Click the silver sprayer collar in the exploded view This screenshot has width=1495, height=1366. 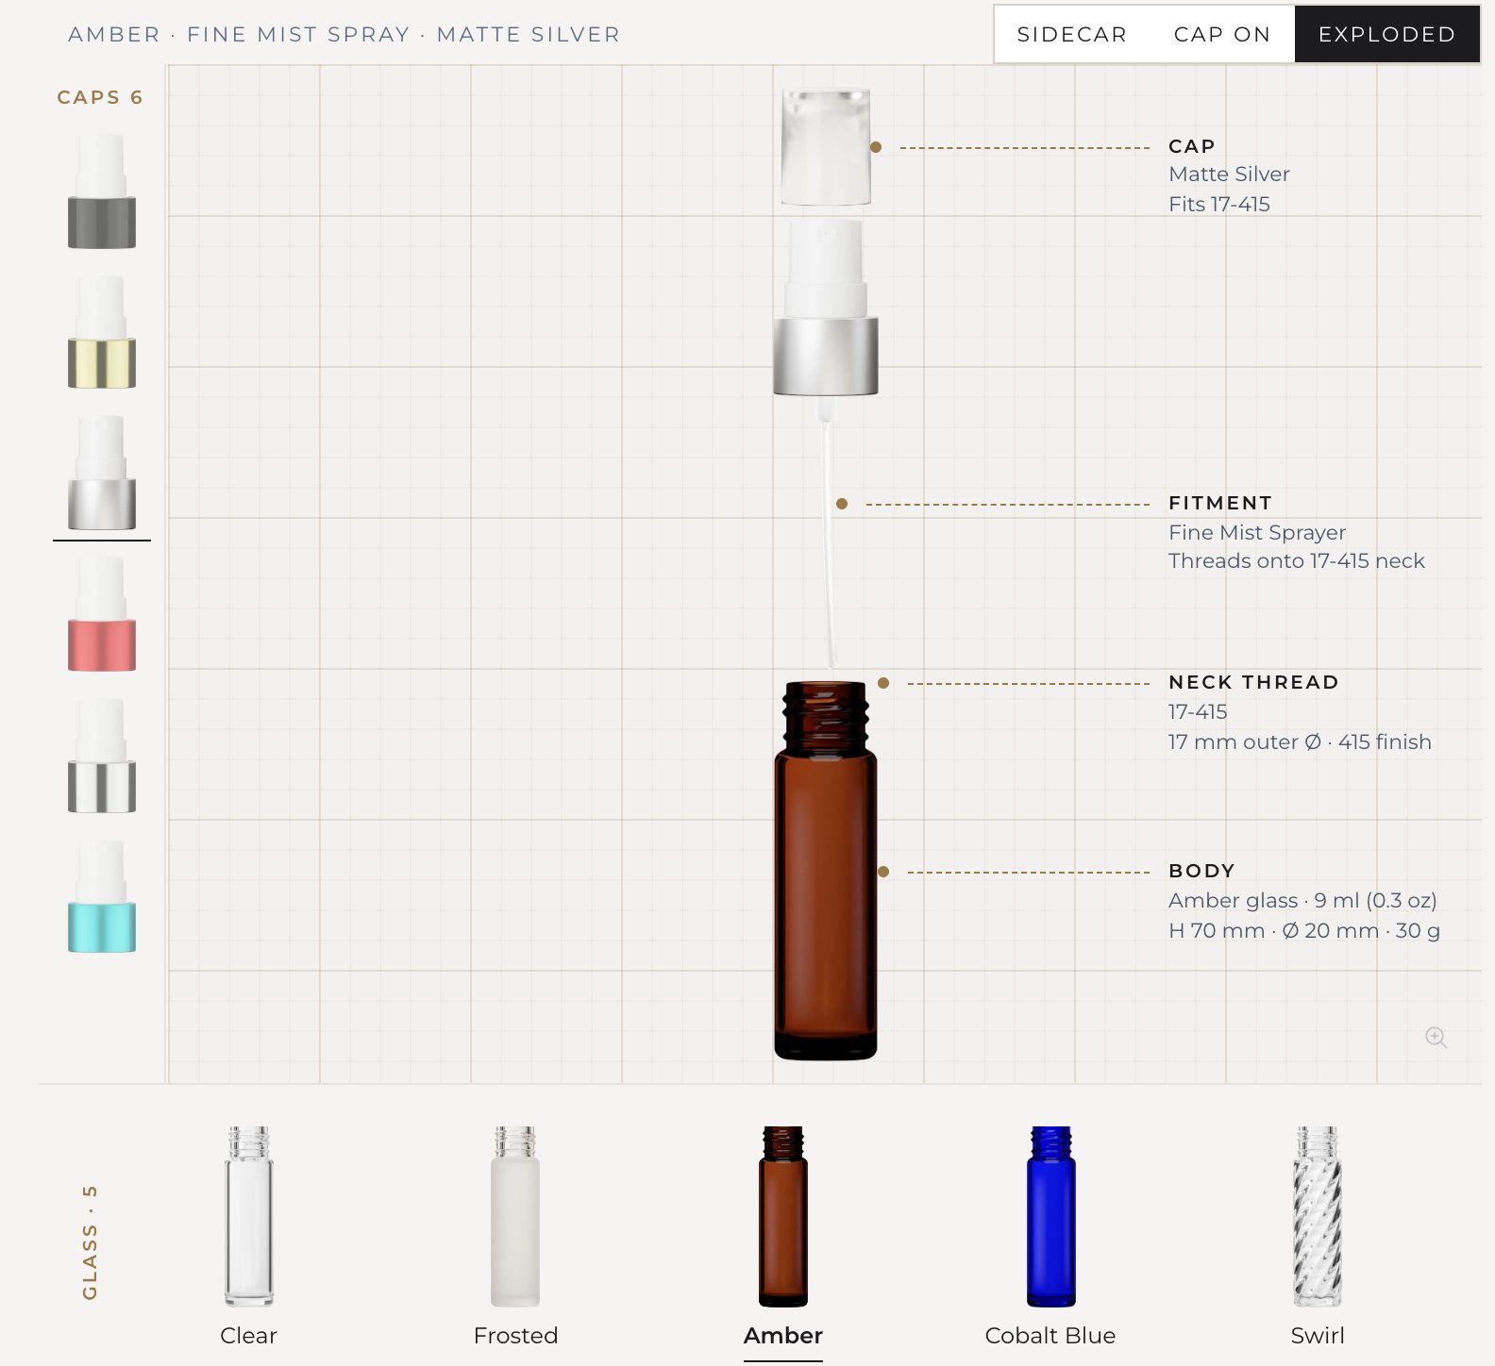pyautogui.click(x=826, y=357)
